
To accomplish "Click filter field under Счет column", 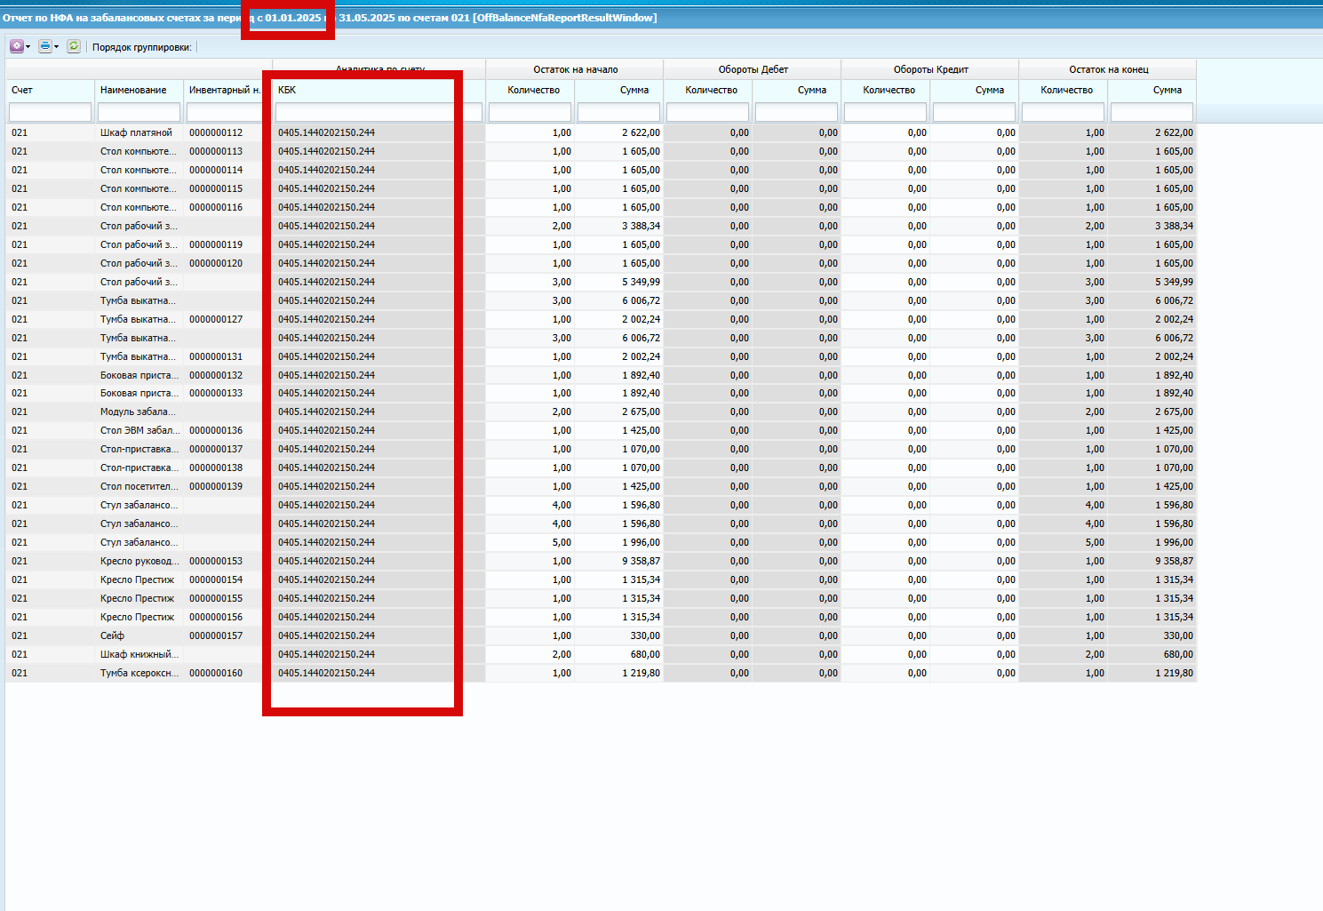I will pos(50,112).
